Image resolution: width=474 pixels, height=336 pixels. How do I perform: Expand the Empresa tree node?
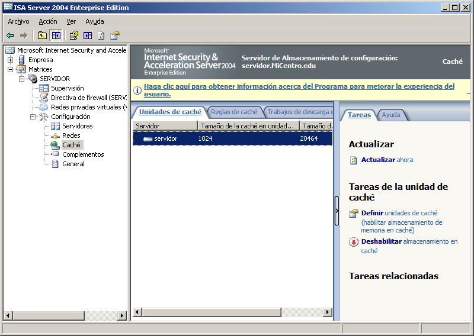(11, 60)
